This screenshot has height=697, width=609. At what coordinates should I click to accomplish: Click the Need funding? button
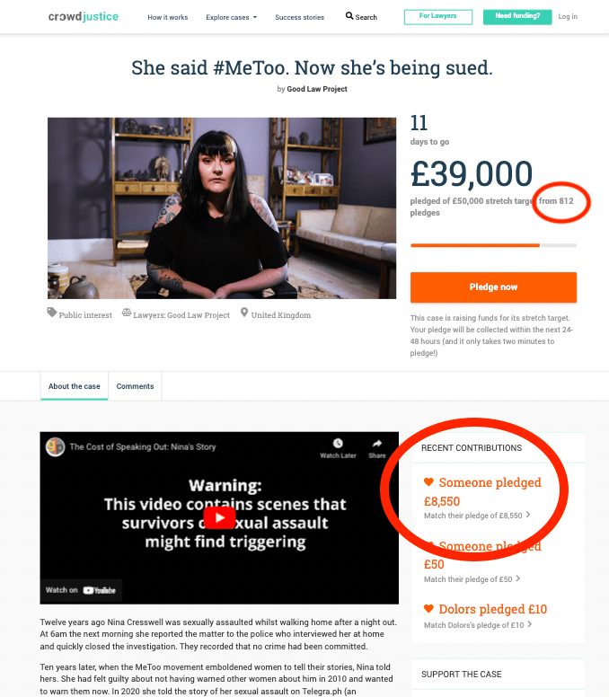click(x=516, y=16)
